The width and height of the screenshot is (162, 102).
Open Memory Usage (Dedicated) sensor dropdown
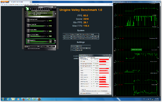(x=92, y=64)
